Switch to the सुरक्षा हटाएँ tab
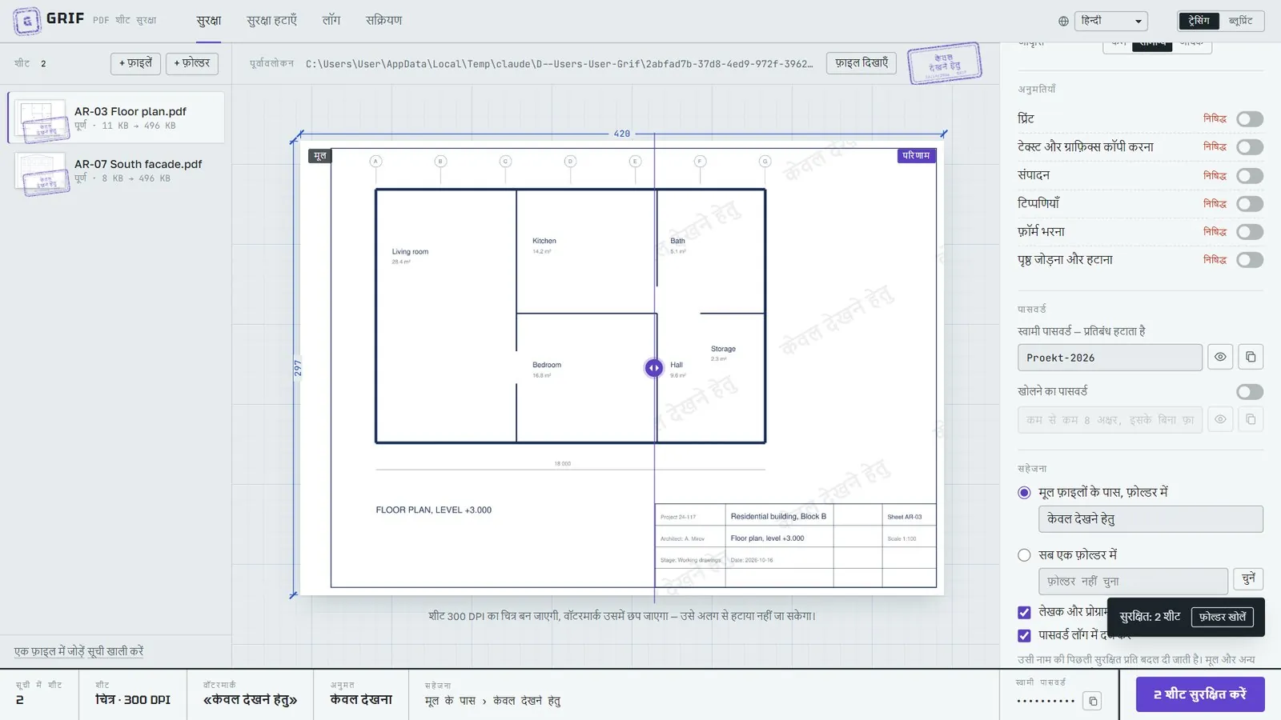The height and width of the screenshot is (720, 1281). (x=271, y=21)
